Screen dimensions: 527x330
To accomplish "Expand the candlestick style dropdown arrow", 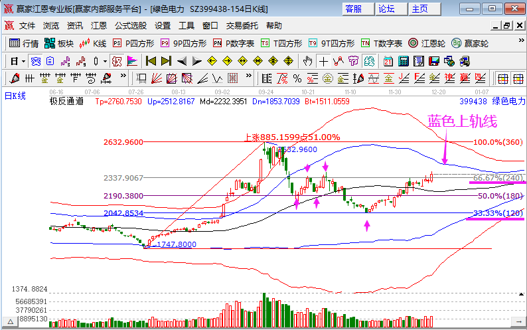I will click(x=105, y=61).
